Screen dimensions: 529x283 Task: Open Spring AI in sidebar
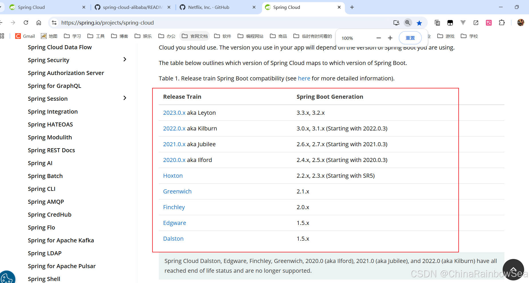[x=40, y=163]
